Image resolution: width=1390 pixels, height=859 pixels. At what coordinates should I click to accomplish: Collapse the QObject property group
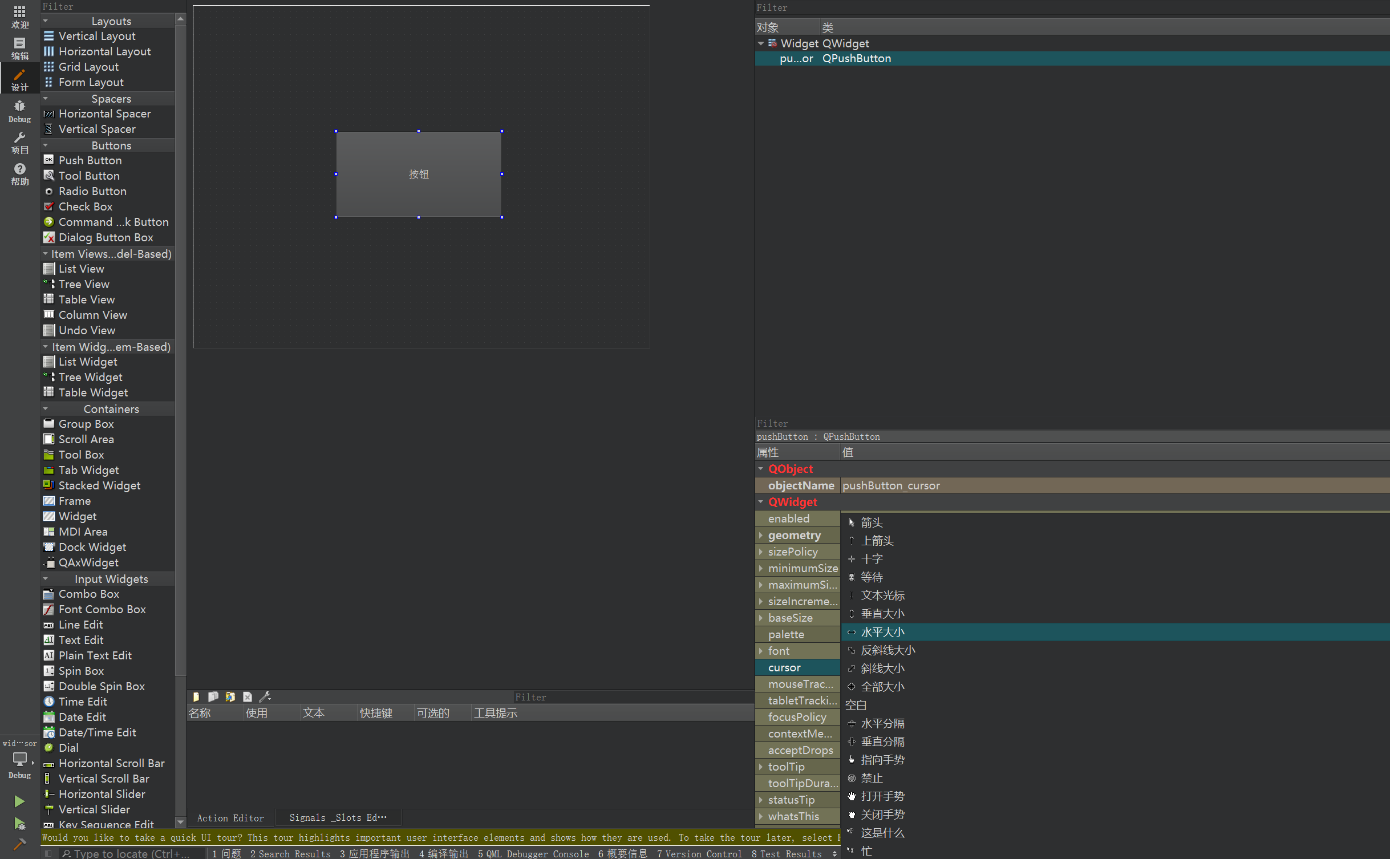pos(761,469)
